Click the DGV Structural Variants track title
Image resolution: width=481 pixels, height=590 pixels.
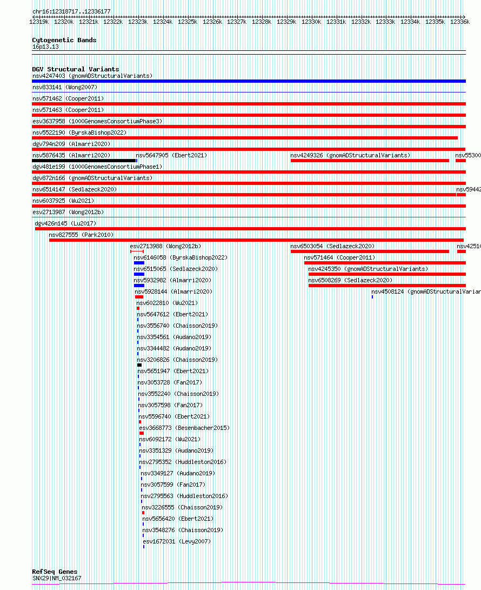pos(76,69)
